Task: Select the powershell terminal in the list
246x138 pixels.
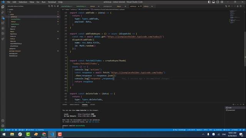Action: click(235, 110)
